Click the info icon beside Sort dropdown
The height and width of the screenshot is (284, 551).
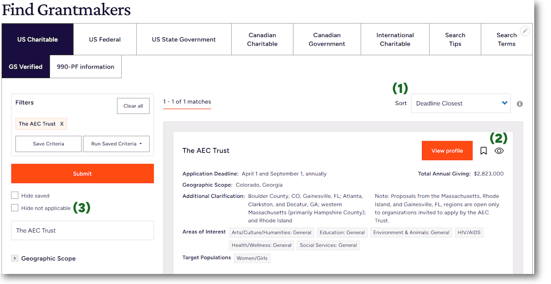[520, 103]
